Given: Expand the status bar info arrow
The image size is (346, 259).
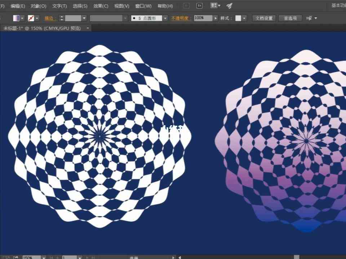Looking at the screenshot, I should pos(173,257).
